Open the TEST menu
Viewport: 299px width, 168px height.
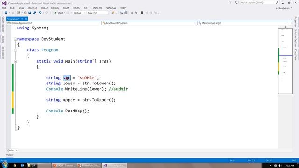[x=86, y=8]
